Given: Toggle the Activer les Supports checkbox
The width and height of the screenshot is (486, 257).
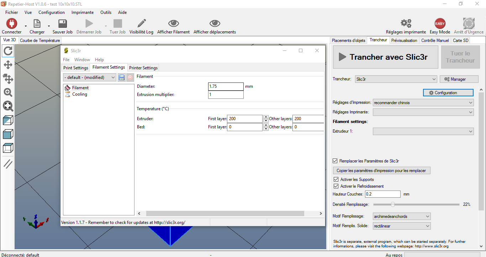Looking at the screenshot, I should pyautogui.click(x=336, y=180).
